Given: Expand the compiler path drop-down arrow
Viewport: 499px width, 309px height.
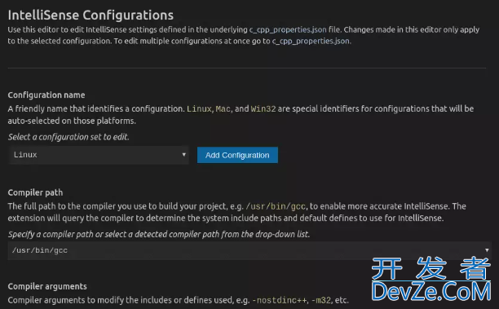Looking at the screenshot, I should click(x=487, y=250).
